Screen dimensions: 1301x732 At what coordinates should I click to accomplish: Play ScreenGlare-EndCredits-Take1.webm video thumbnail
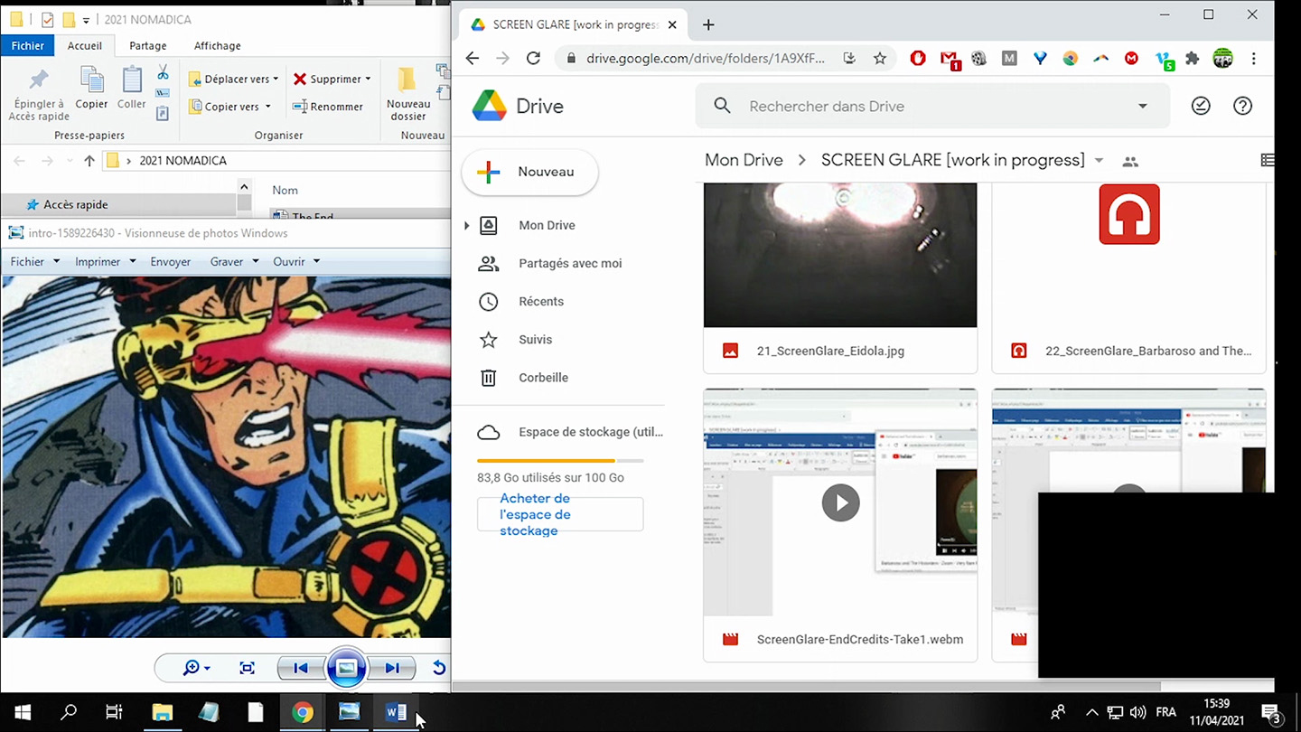840,502
